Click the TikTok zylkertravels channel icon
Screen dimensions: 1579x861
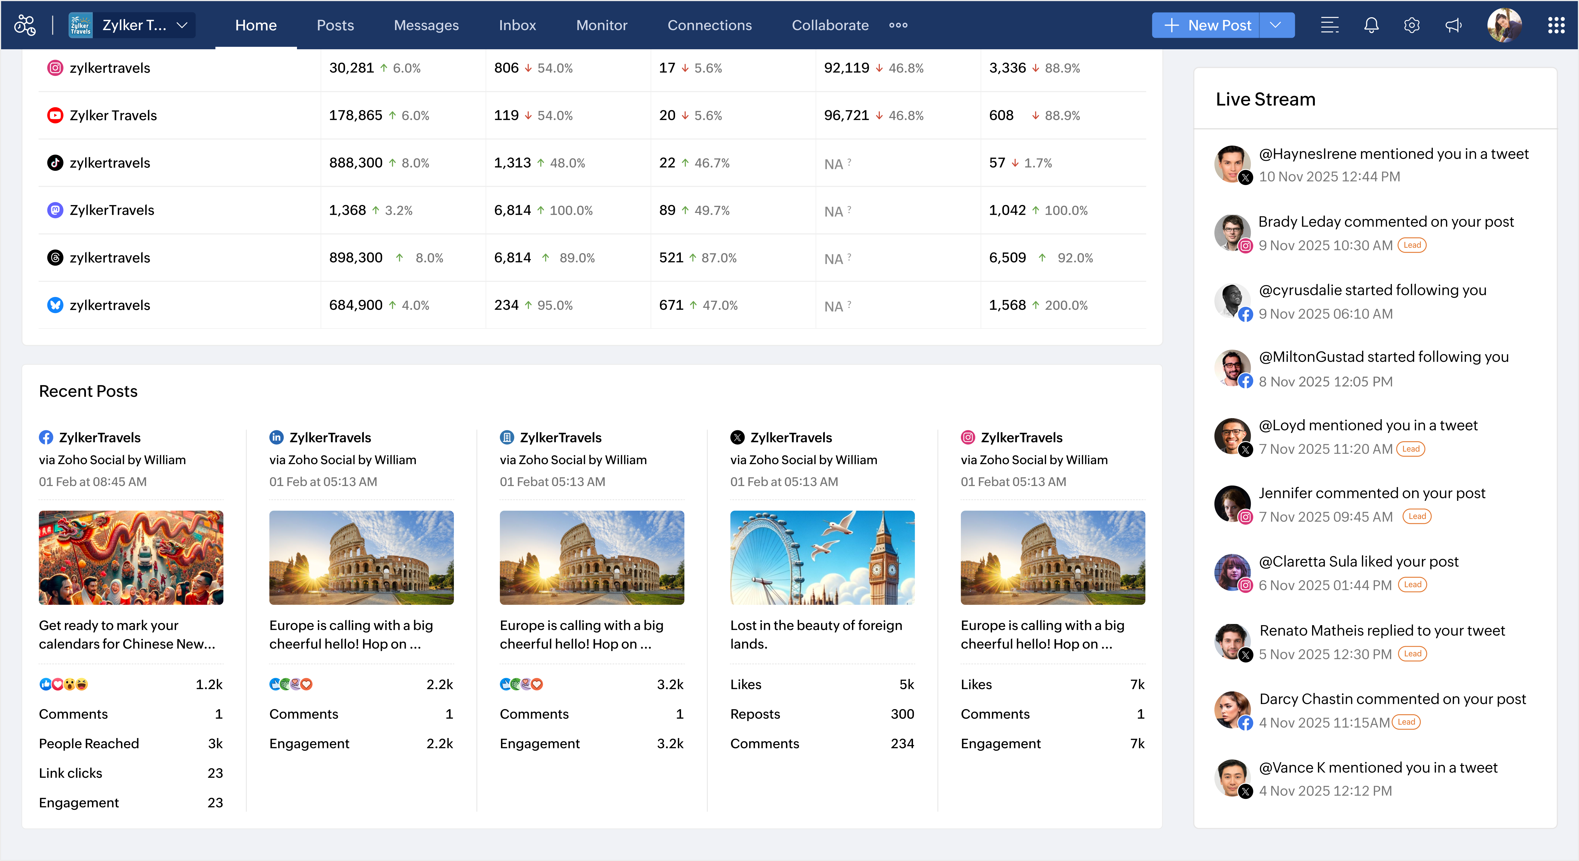click(55, 162)
